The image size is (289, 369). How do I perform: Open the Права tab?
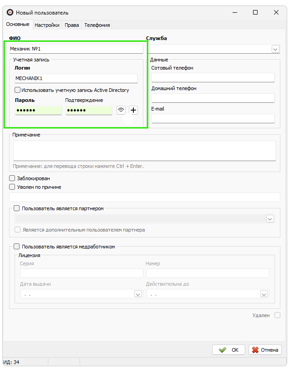(x=71, y=25)
